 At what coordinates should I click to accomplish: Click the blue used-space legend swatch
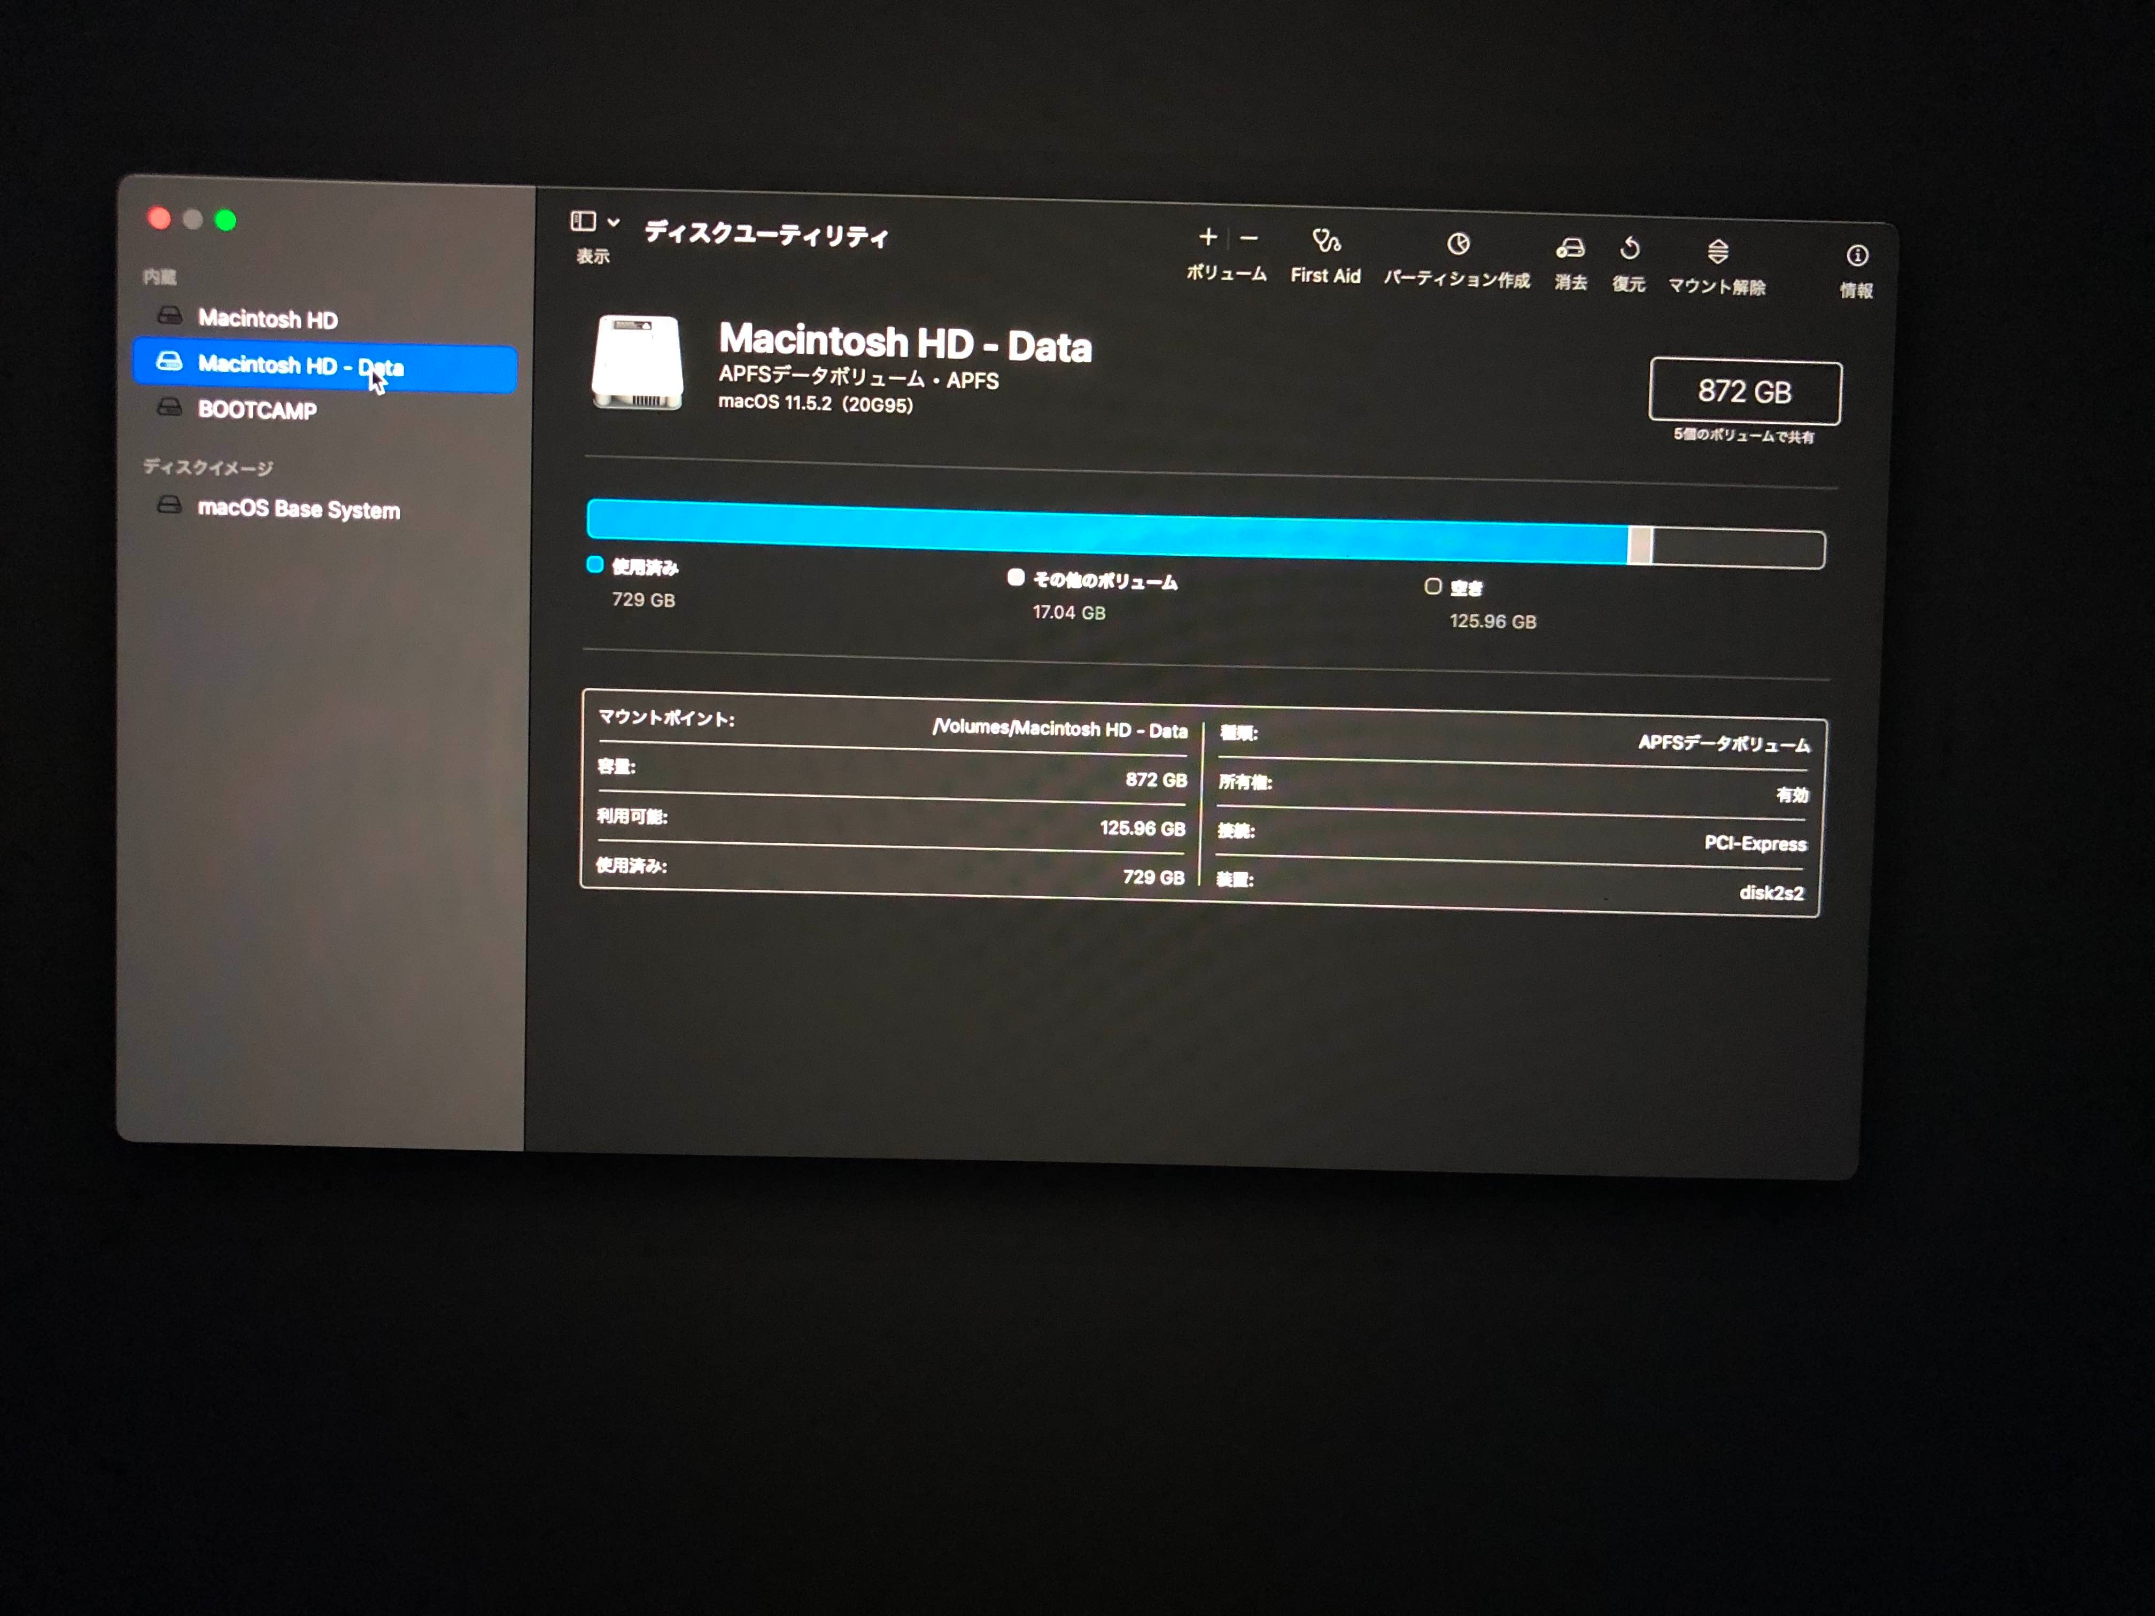594,565
